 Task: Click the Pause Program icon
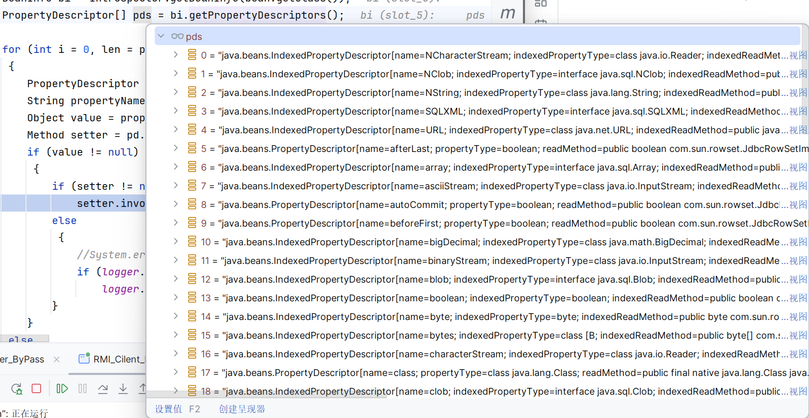(83, 388)
